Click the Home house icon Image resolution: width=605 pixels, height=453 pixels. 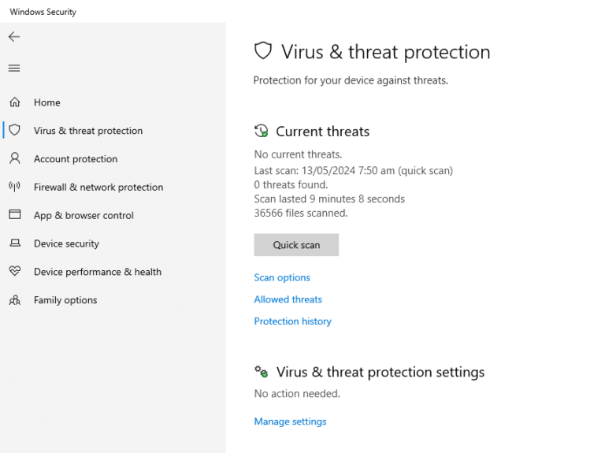pyautogui.click(x=14, y=102)
